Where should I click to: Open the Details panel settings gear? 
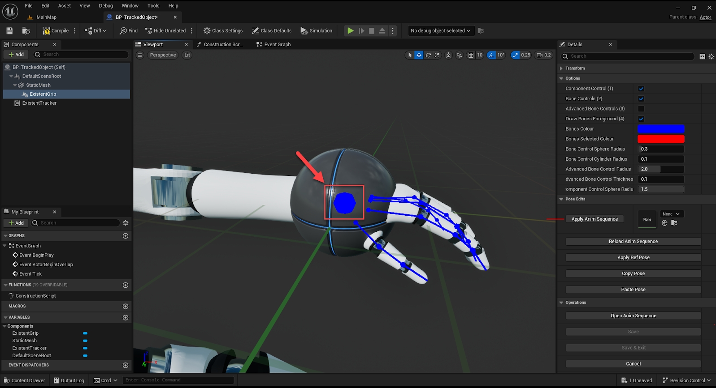point(711,56)
